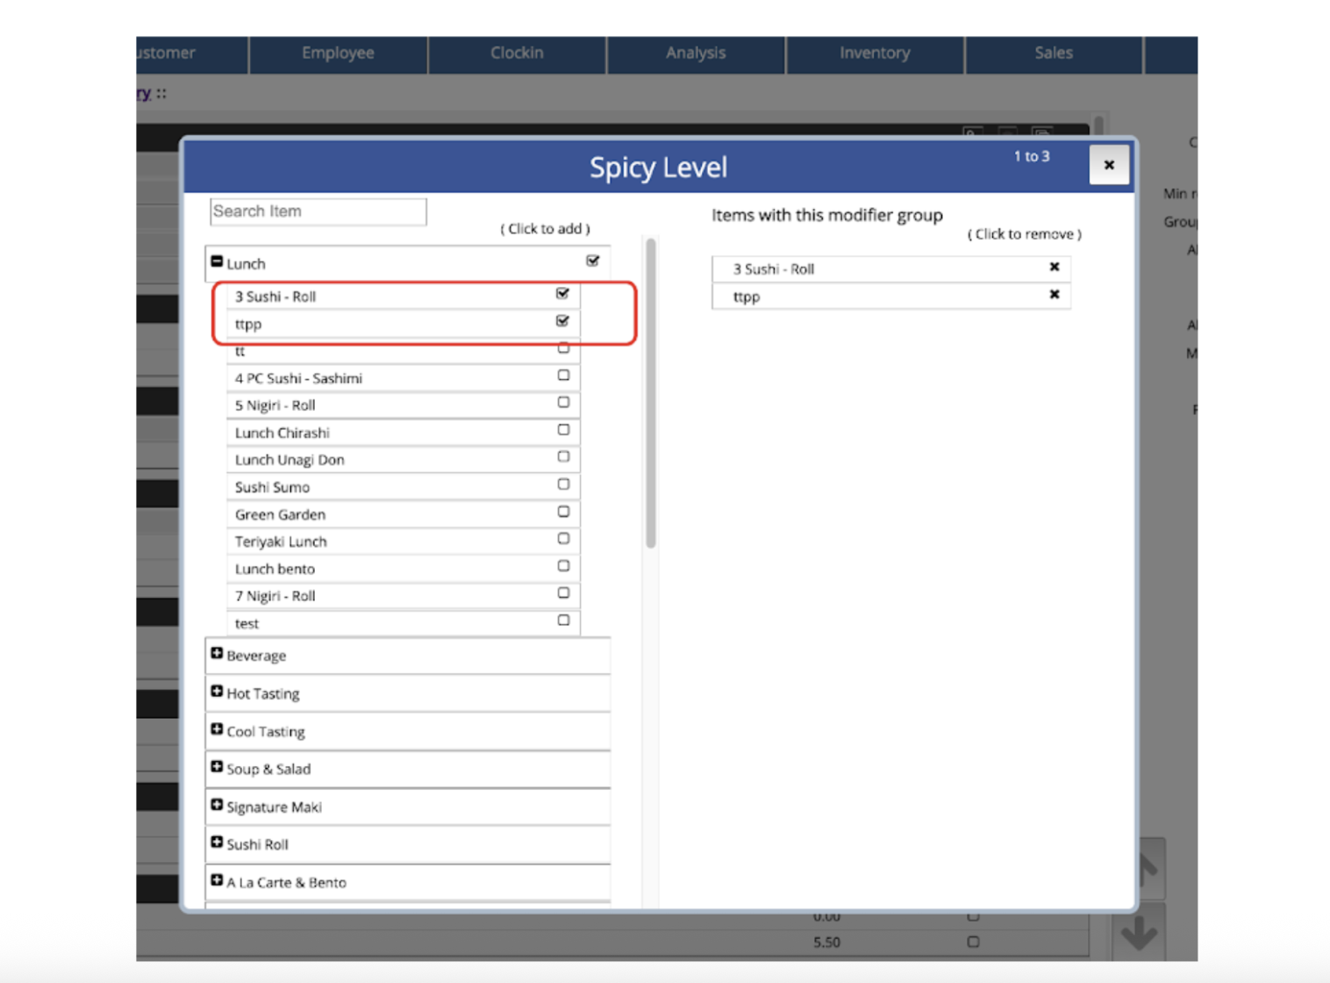Click 3 Sushi - Roll in modifier group list
The height and width of the screenshot is (983, 1330).
tap(891, 269)
